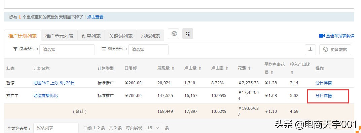Sort by 点击率 arrow icon
The width and height of the screenshot is (361, 133).
(227, 68)
